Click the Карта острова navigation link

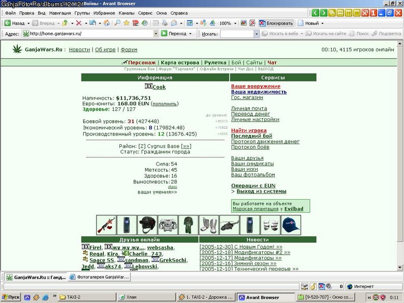(x=180, y=63)
